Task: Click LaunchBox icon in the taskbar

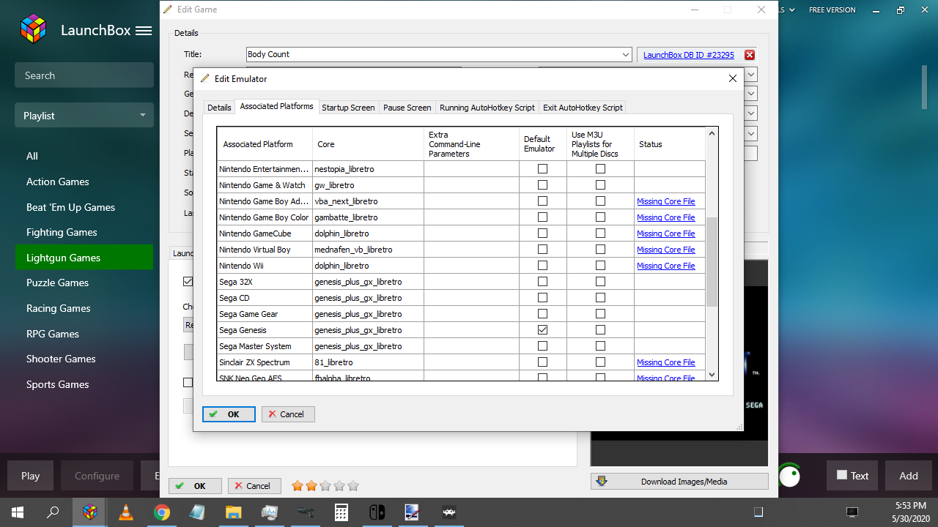Action: point(90,512)
